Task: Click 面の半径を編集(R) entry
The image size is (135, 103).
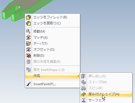Action: pos(53,62)
